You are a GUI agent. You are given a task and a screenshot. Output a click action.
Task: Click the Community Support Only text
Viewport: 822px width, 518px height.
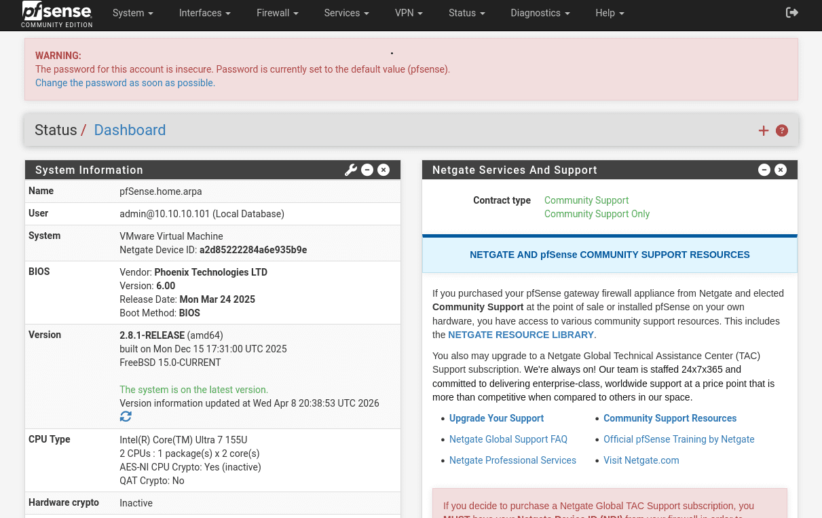(x=597, y=214)
